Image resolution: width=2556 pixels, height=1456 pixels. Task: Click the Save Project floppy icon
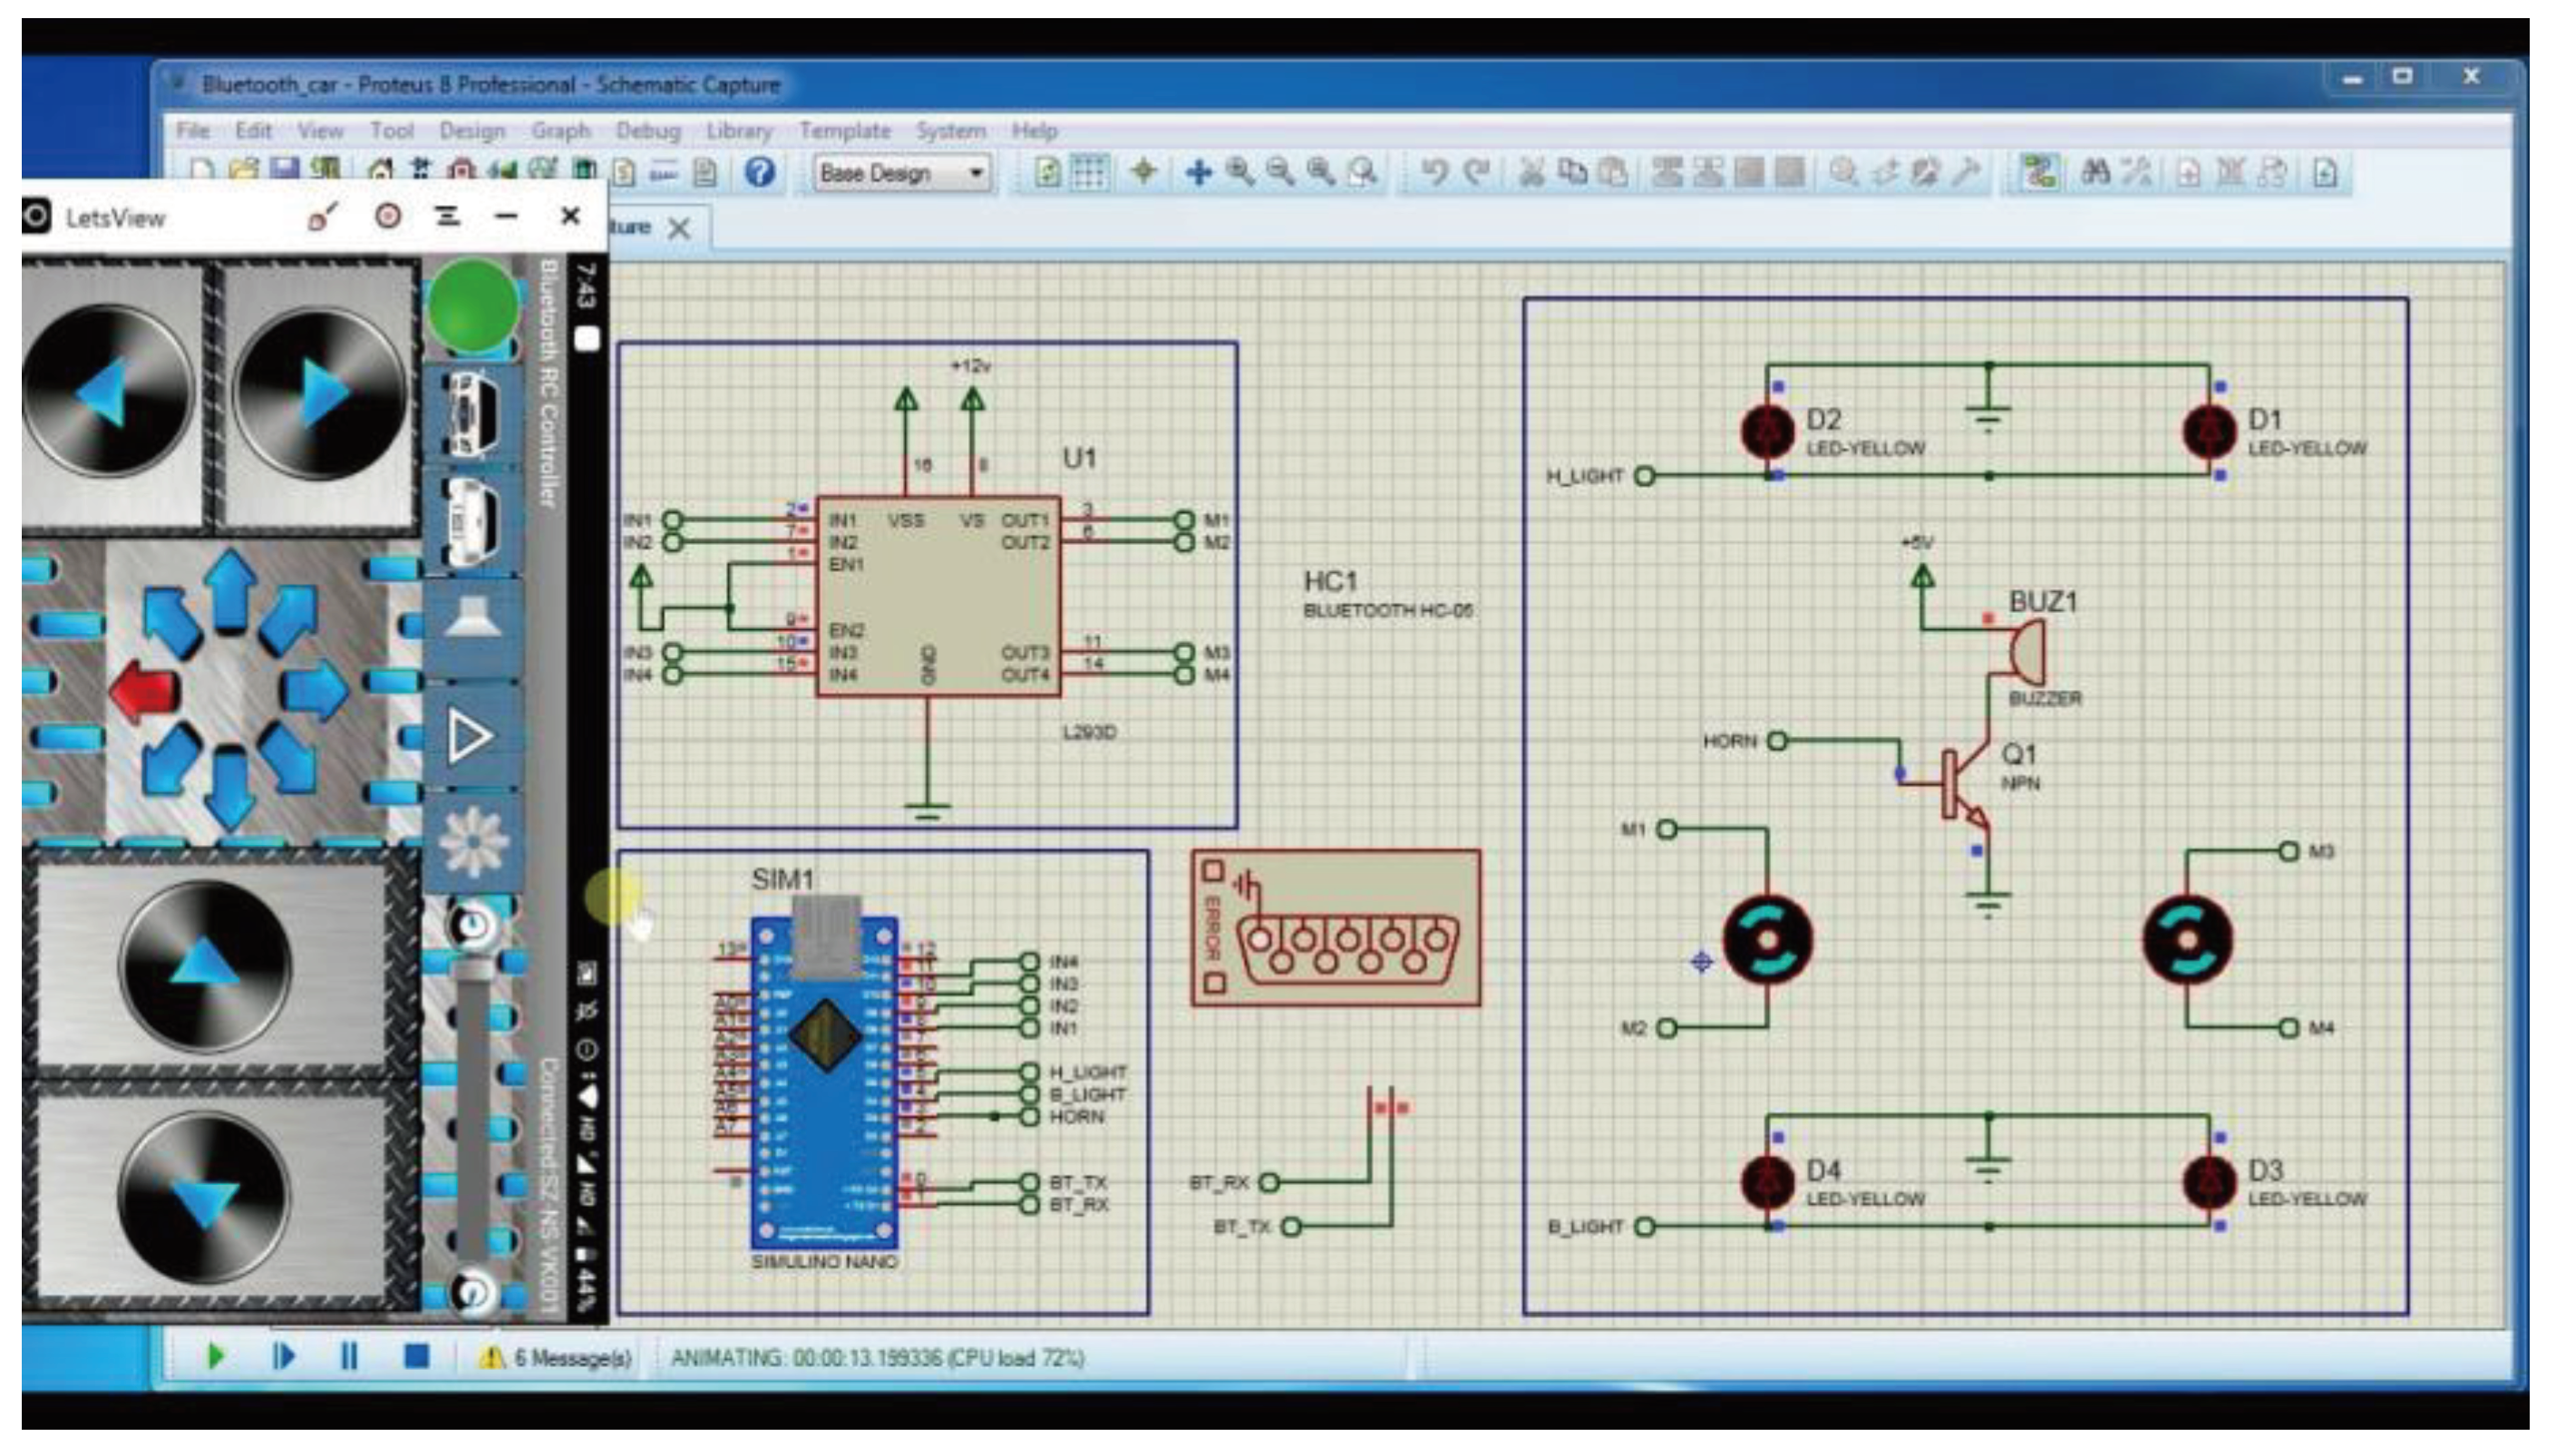point(286,169)
